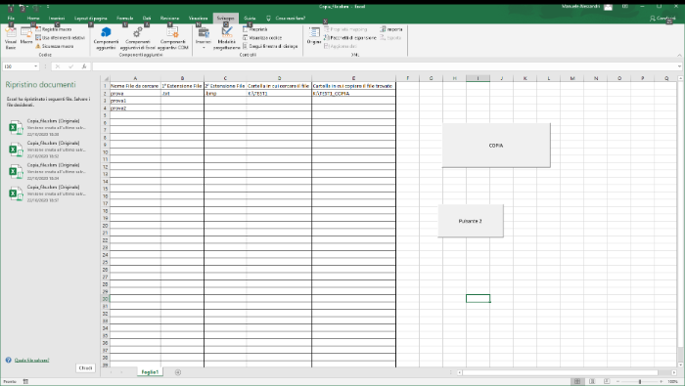
Task: Select the Foglio1 sheet tab
Action: click(x=150, y=372)
